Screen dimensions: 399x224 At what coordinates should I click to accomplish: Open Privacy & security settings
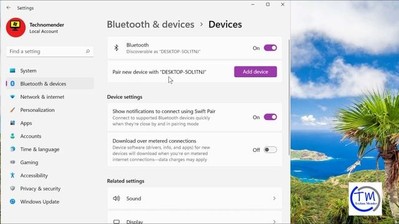[50, 189]
